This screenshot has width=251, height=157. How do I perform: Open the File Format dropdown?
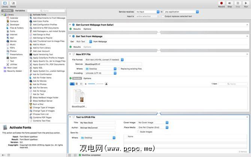tap(104, 60)
